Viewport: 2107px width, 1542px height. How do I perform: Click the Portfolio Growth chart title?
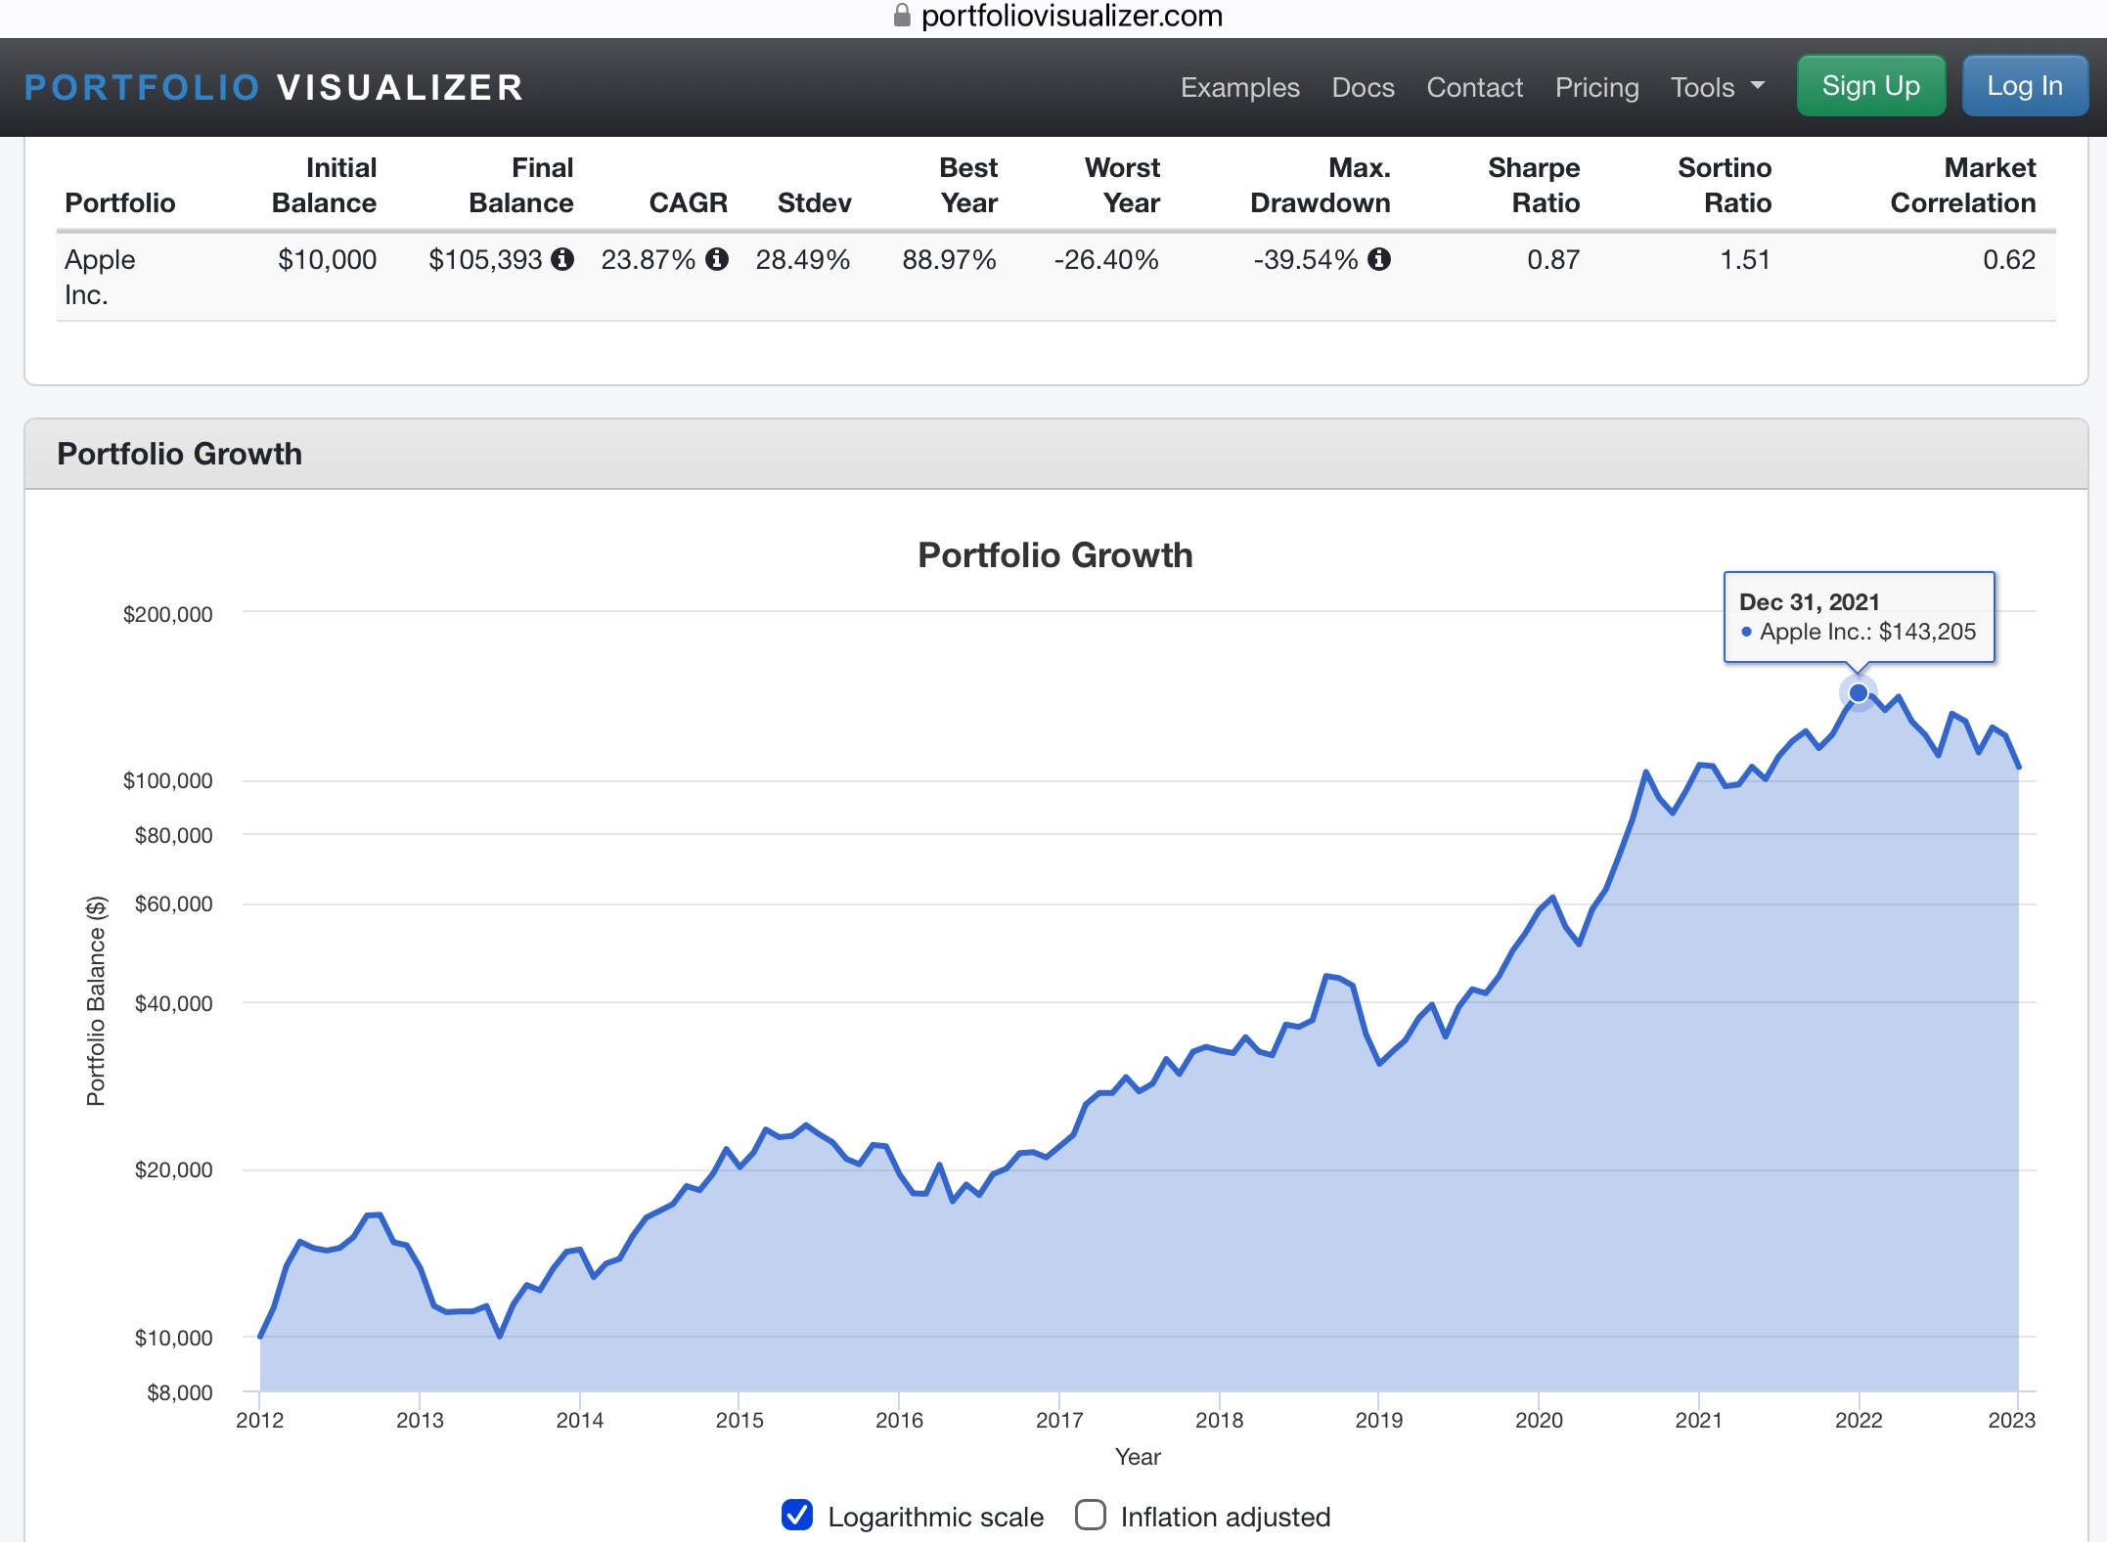(1054, 554)
